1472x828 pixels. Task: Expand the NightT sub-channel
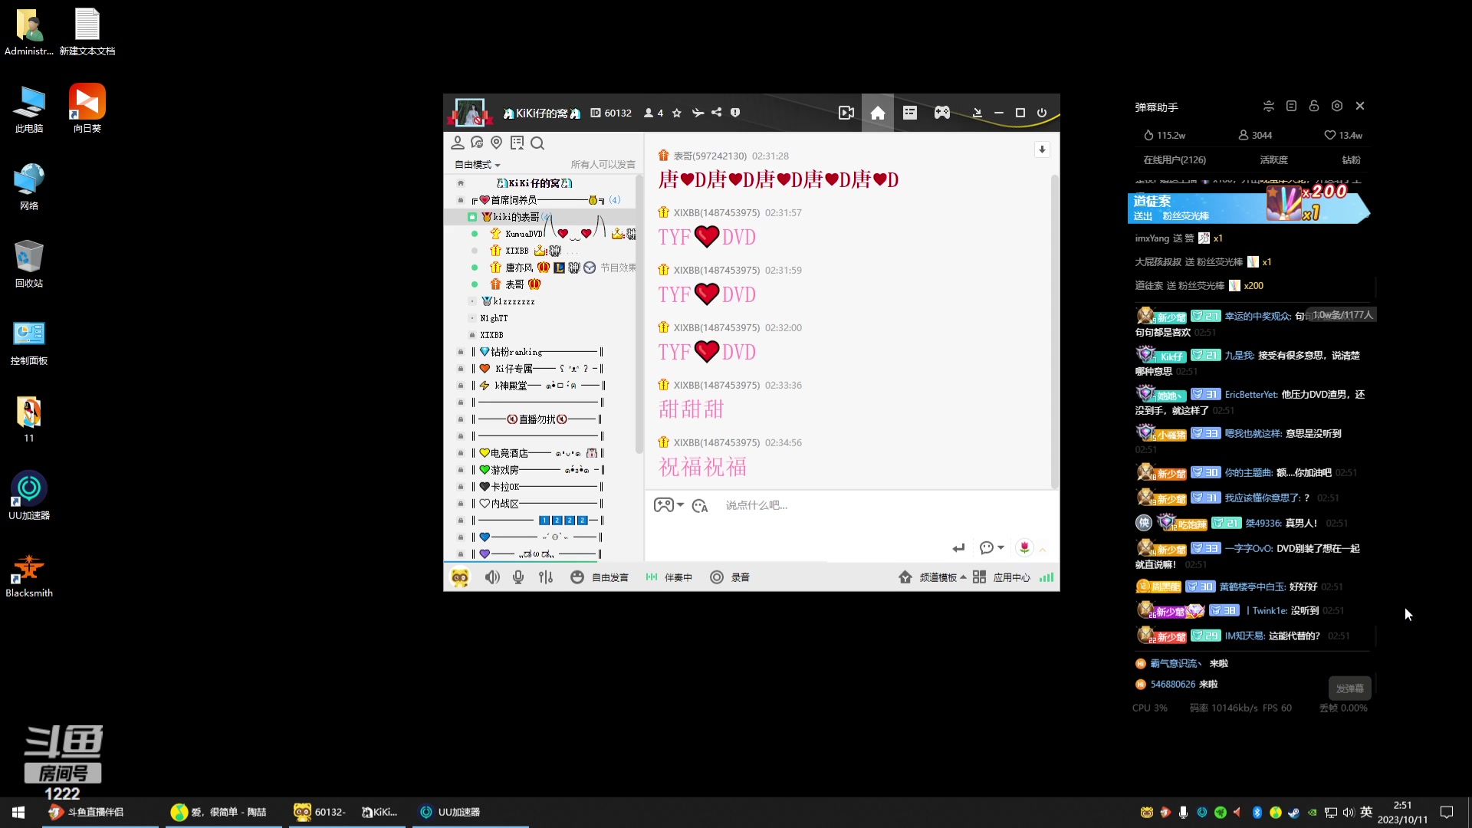point(472,318)
